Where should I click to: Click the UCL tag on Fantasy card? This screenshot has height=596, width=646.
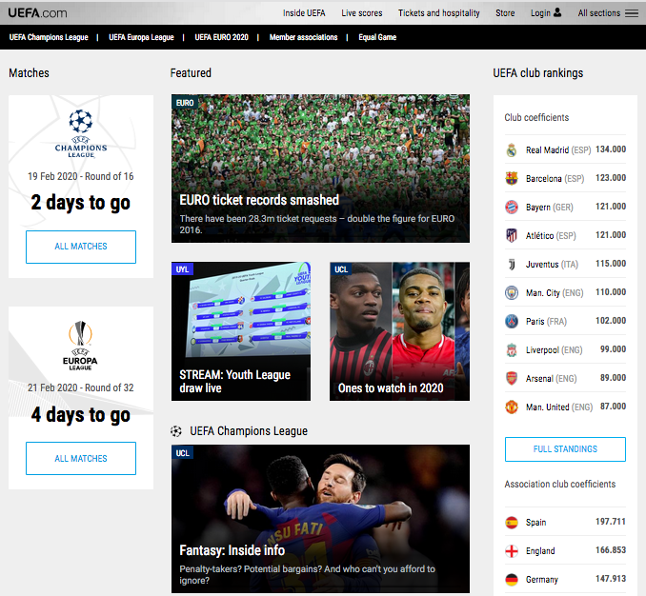tap(182, 453)
